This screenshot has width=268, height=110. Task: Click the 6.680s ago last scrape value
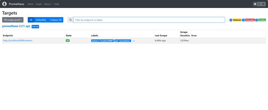[x=160, y=41]
